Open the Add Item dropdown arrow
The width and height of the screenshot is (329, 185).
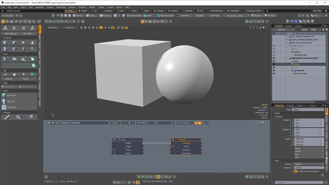293,30
